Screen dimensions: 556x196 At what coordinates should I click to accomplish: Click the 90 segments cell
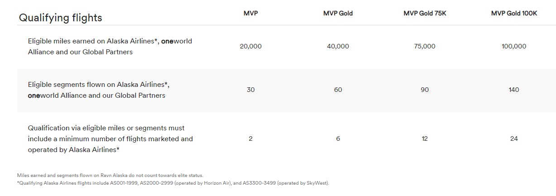[x=425, y=90]
